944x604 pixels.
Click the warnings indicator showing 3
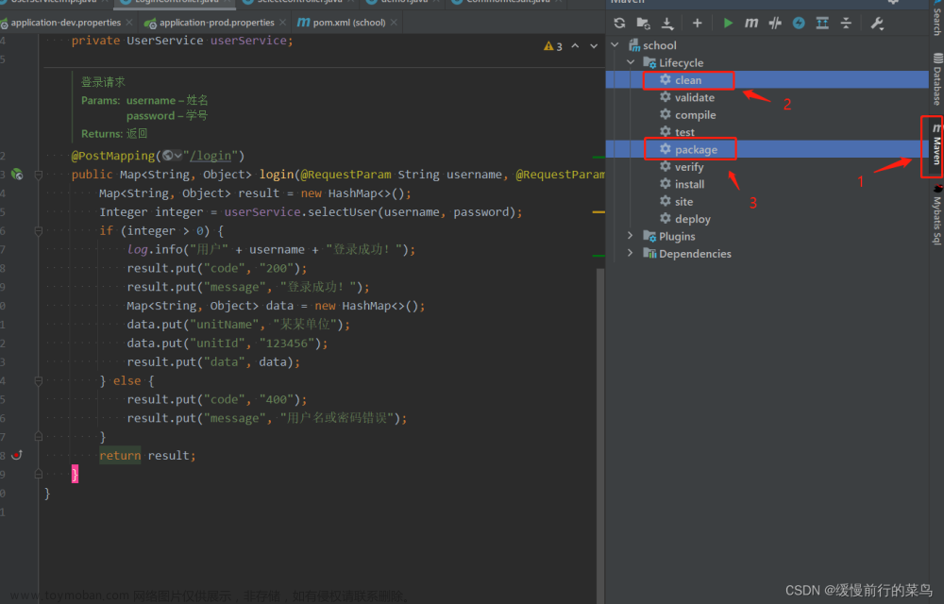[552, 46]
